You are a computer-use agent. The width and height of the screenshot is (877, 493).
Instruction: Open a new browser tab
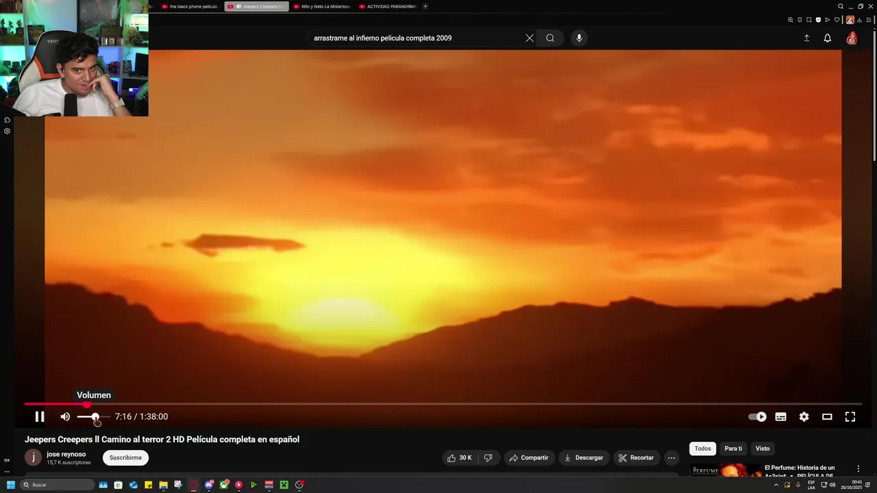point(425,6)
